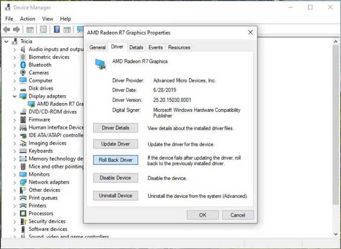
Task: Expand the Audio inputs and outputs node
Action: pyautogui.click(x=15, y=50)
